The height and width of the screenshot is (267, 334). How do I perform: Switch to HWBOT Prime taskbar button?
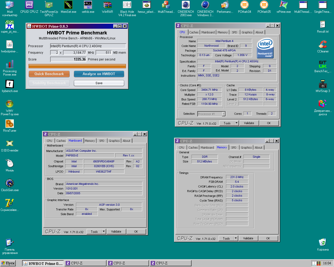point(43,263)
